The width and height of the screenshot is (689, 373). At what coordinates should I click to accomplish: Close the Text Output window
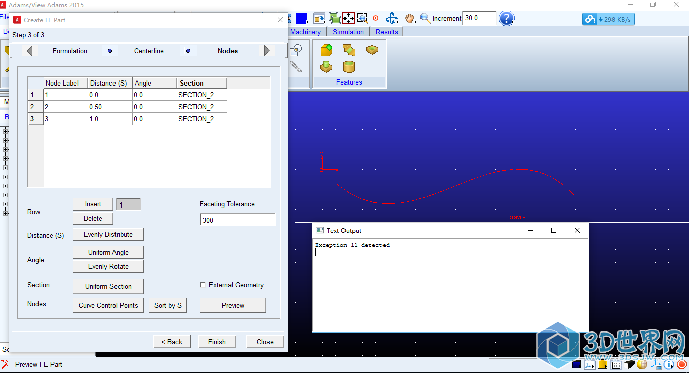click(x=577, y=230)
